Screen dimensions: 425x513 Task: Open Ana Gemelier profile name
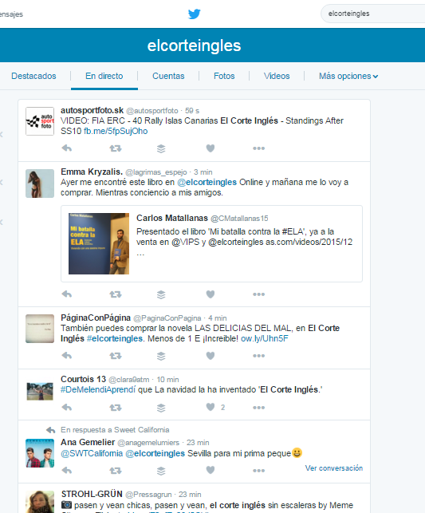[x=88, y=442]
